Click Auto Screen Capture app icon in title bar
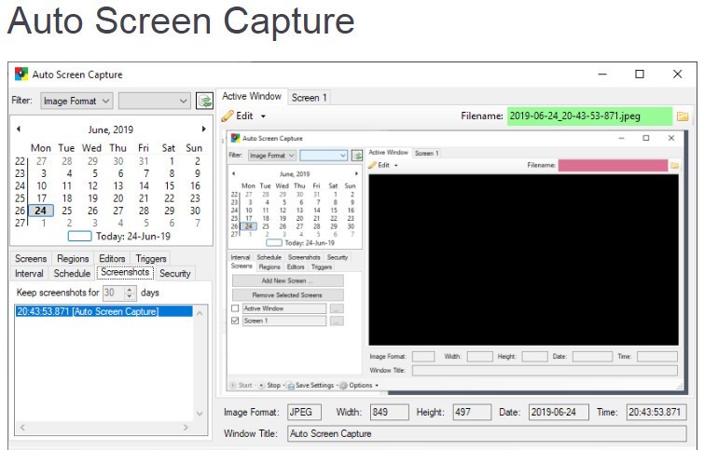 [21, 74]
